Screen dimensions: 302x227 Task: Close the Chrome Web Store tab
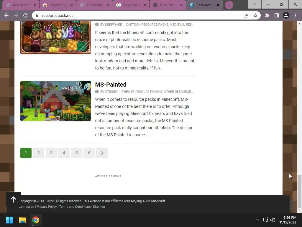(72, 5)
